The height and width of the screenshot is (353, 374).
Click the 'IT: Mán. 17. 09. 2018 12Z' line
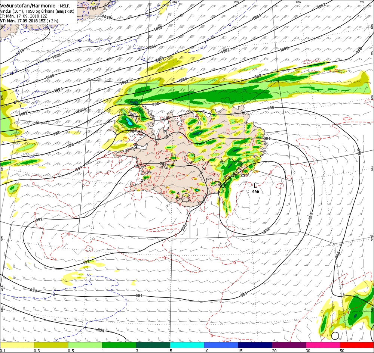point(24,16)
